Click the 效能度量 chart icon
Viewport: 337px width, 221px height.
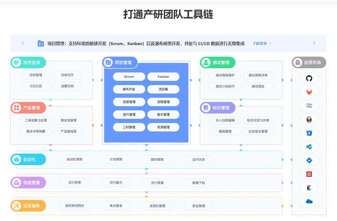pos(16,183)
